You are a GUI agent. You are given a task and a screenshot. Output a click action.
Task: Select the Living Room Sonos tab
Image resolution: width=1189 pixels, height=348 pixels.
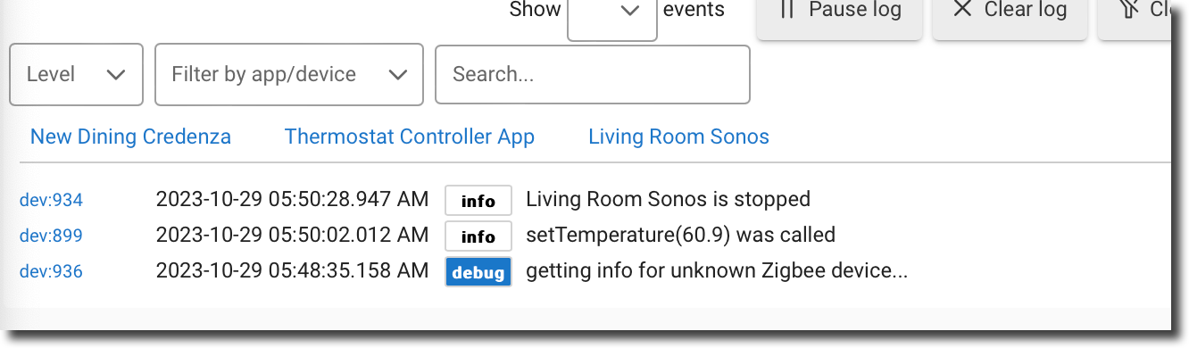pyautogui.click(x=678, y=137)
